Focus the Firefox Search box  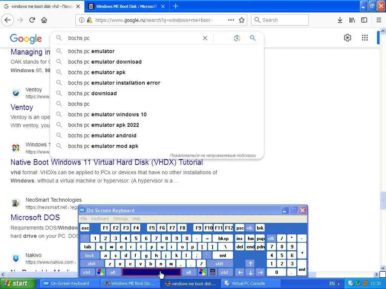(x=280, y=20)
